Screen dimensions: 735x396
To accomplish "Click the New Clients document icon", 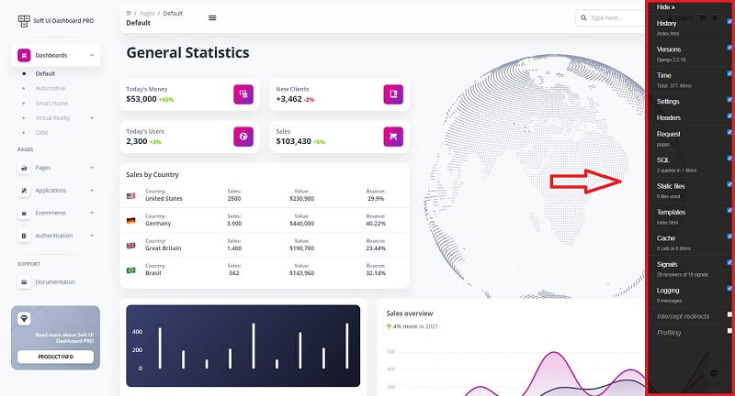I will point(393,93).
